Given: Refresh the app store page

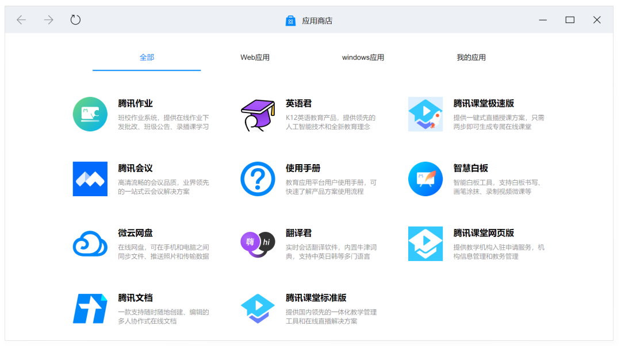Looking at the screenshot, I should click(75, 19).
